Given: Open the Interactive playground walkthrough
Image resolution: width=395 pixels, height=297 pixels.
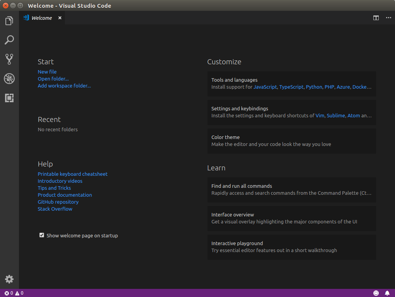Looking at the screenshot, I should click(x=291, y=247).
